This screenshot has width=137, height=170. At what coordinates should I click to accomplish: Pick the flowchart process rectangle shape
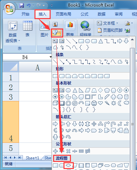(55, 165)
